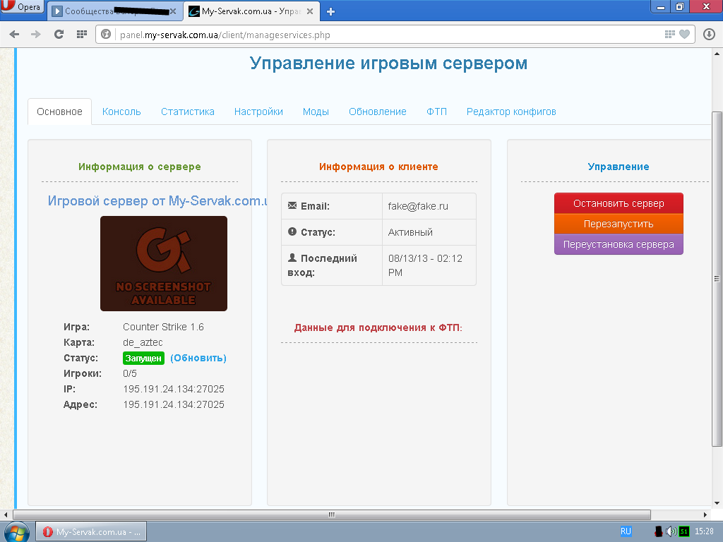Click the scroll right arrow
The height and width of the screenshot is (542, 723).
click(705, 514)
